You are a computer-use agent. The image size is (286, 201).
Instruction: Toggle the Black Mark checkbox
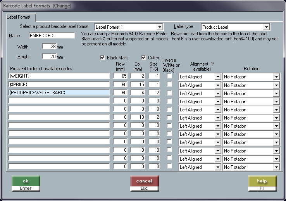point(103,58)
